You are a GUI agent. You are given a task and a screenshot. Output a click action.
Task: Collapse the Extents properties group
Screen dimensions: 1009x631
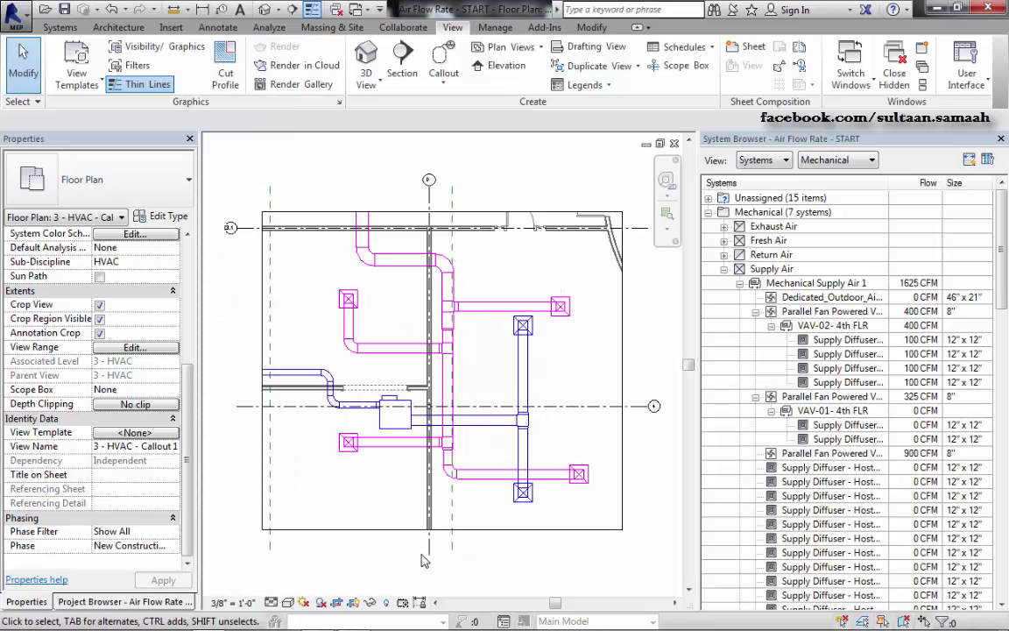(x=173, y=291)
